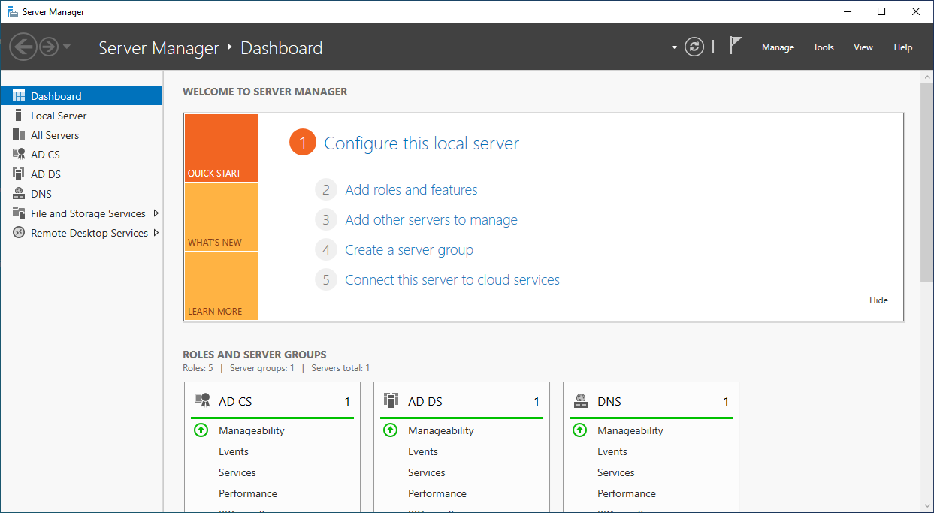The image size is (934, 513).
Task: Hide the Welcome to Server Manager tile
Action: coord(878,300)
